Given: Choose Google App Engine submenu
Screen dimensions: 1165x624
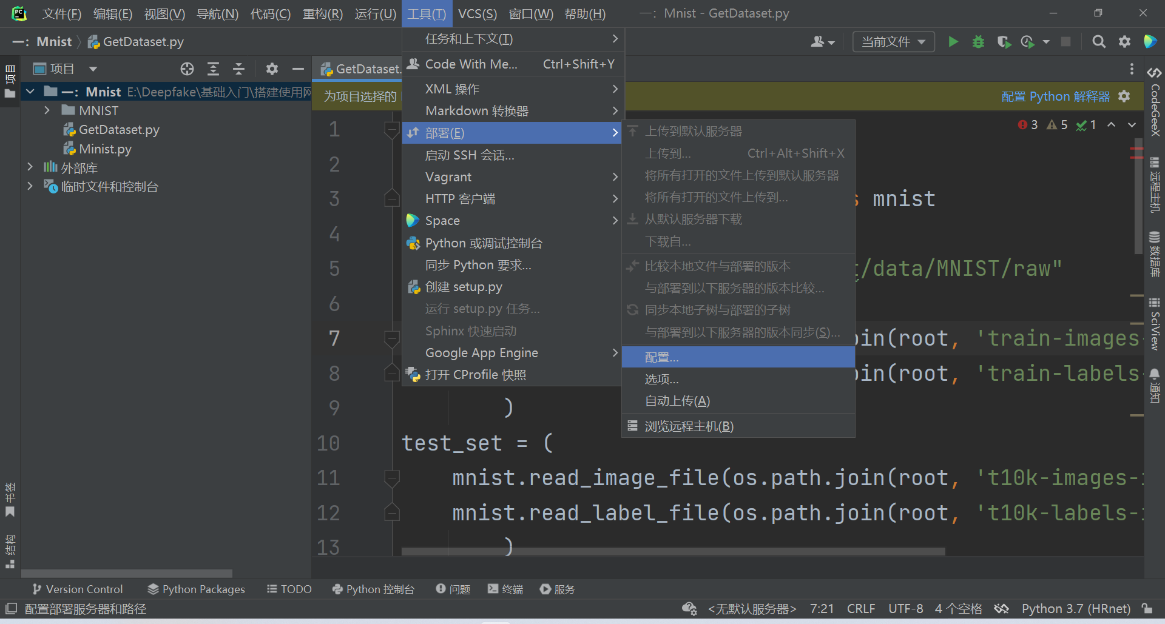Looking at the screenshot, I should pos(513,352).
